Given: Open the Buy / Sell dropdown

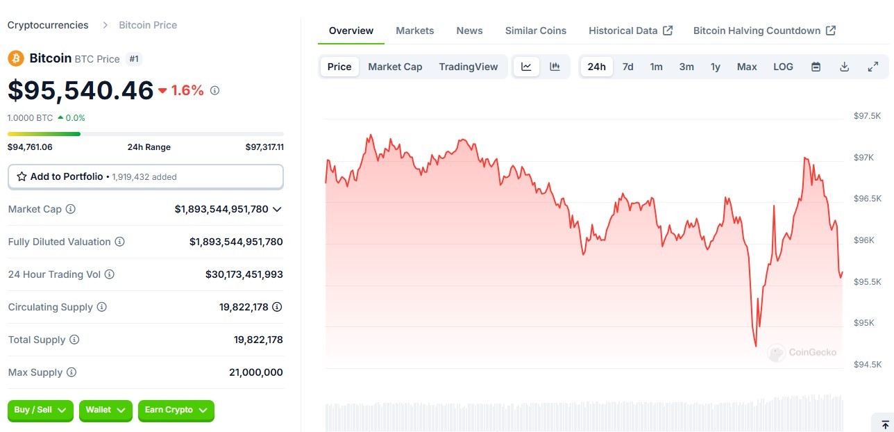Looking at the screenshot, I should point(41,410).
